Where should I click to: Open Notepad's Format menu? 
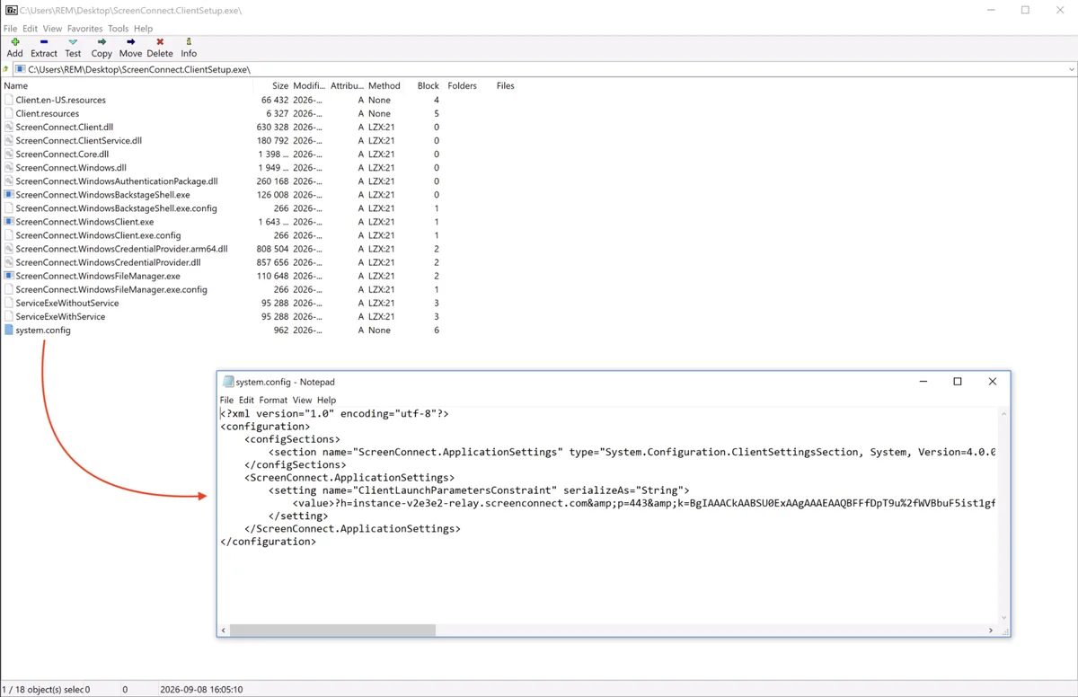click(x=273, y=400)
